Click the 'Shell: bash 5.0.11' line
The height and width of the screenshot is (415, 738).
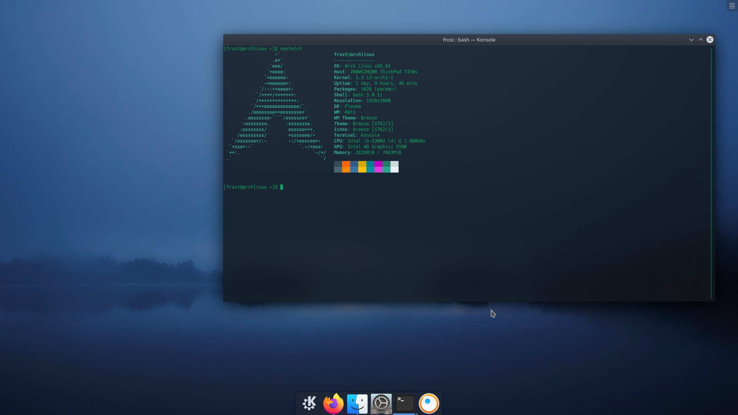[358, 95]
